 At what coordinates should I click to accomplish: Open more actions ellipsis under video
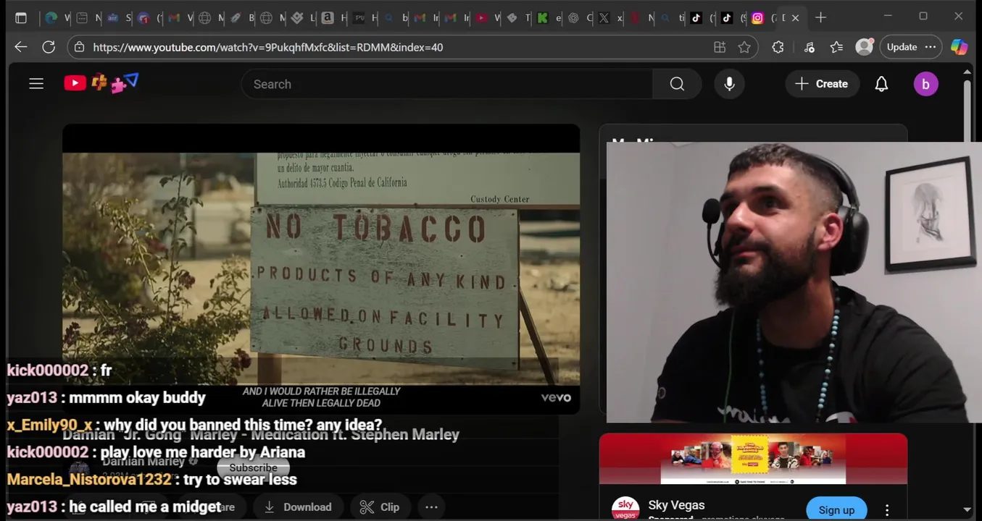coord(431,507)
